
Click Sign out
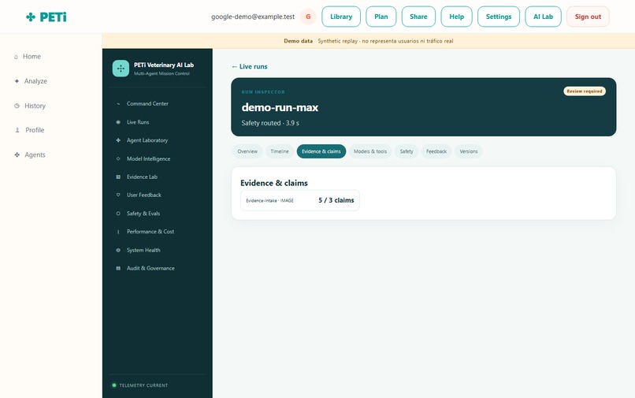588,17
